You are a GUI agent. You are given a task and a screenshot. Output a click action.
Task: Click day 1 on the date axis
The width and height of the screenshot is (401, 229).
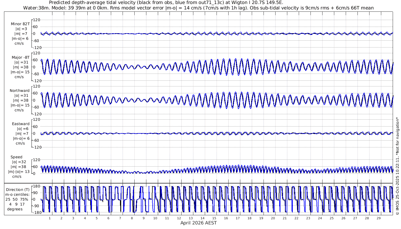50,218
